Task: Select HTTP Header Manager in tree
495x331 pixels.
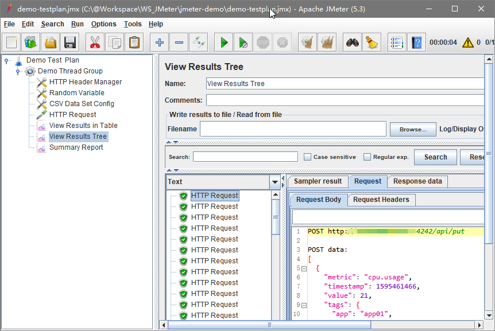Action: [x=85, y=82]
